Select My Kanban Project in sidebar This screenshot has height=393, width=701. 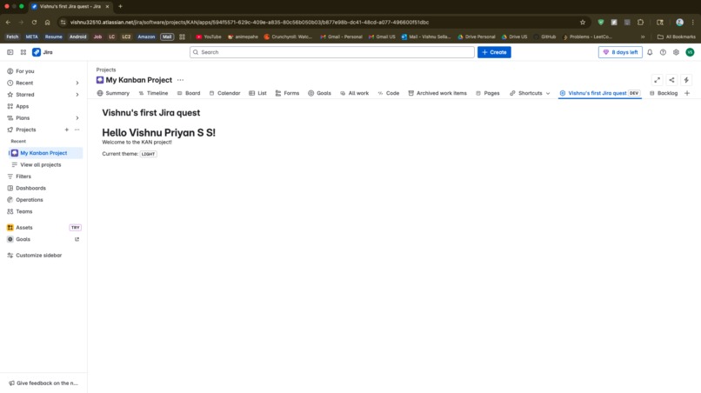45,153
